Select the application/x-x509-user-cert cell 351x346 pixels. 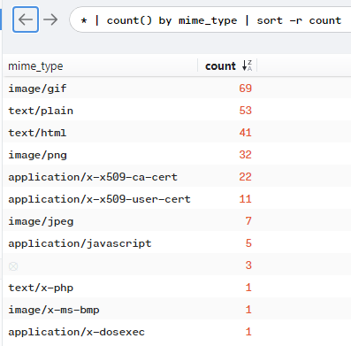(99, 199)
